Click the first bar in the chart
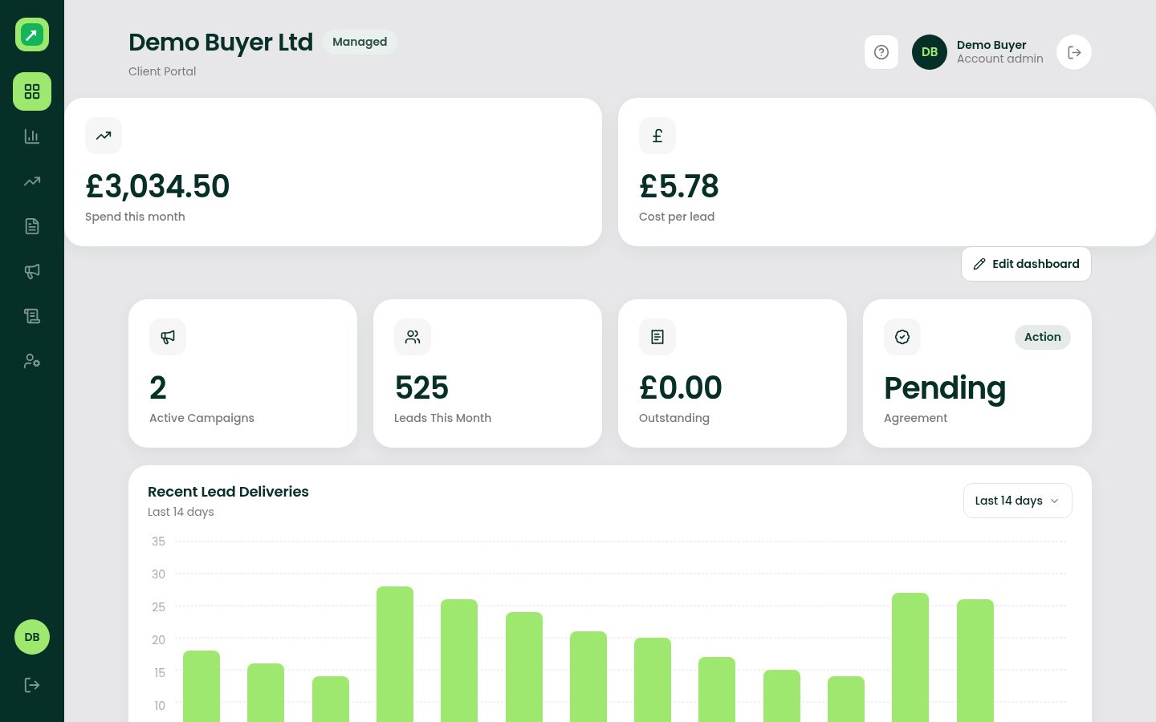The image size is (1156, 722). (201, 686)
